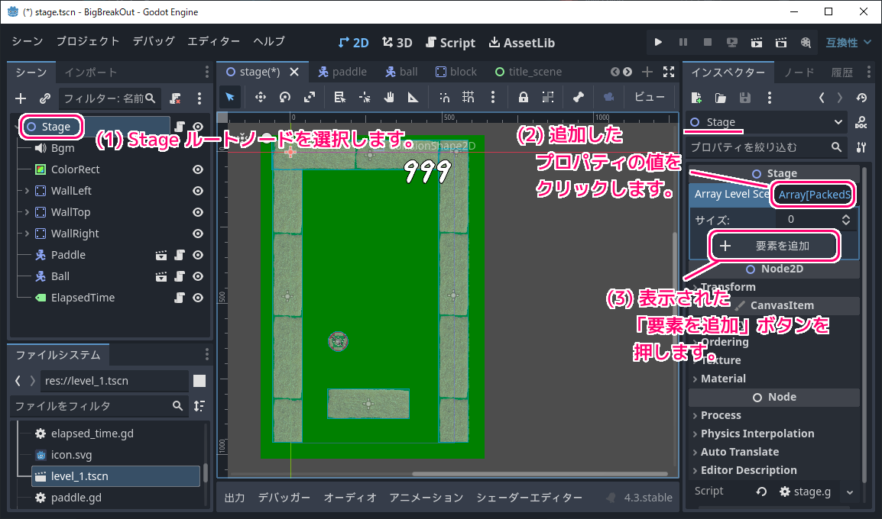Switch to the ノード dock tab
Image resolution: width=882 pixels, height=519 pixels.
click(799, 73)
